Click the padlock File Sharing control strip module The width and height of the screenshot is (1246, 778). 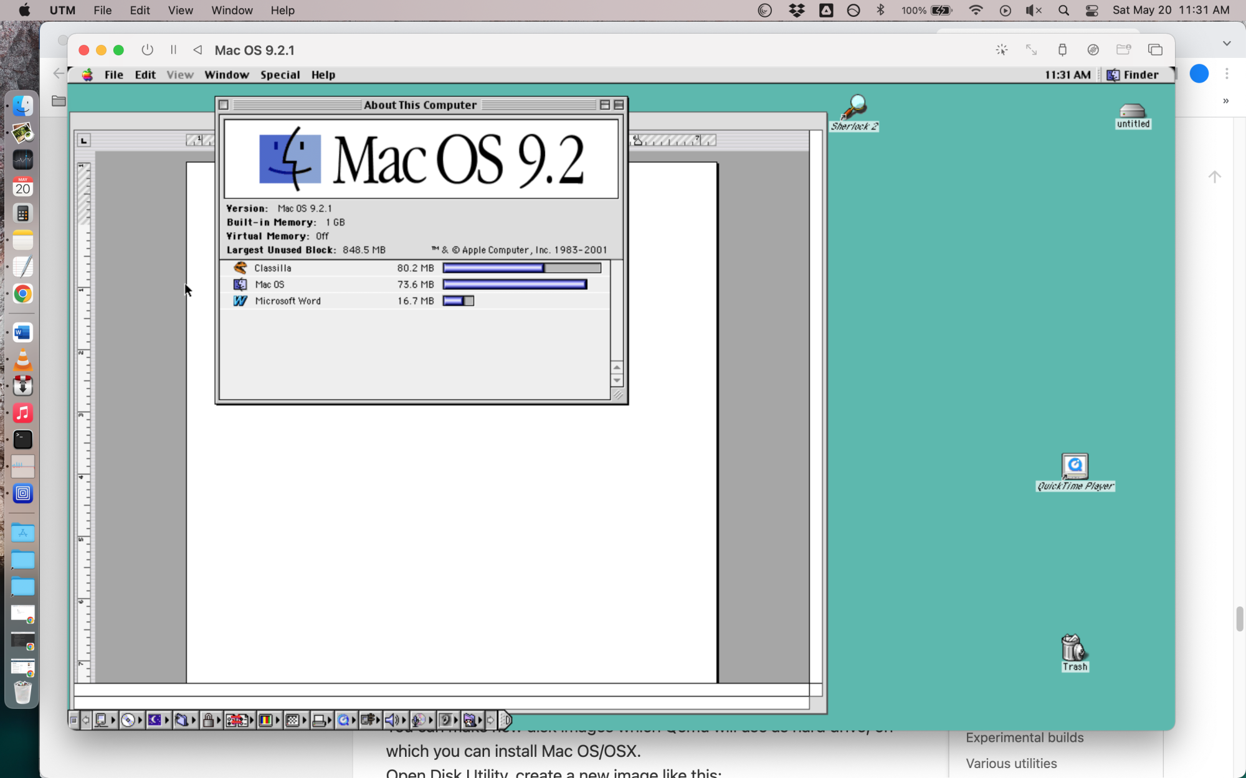point(208,720)
